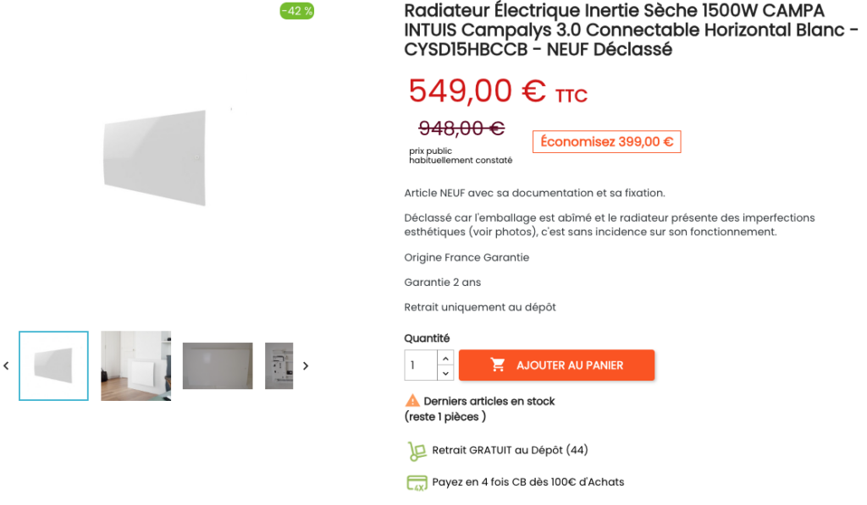
Task: Select the partially visible fourth thumbnail
Action: pyautogui.click(x=279, y=365)
